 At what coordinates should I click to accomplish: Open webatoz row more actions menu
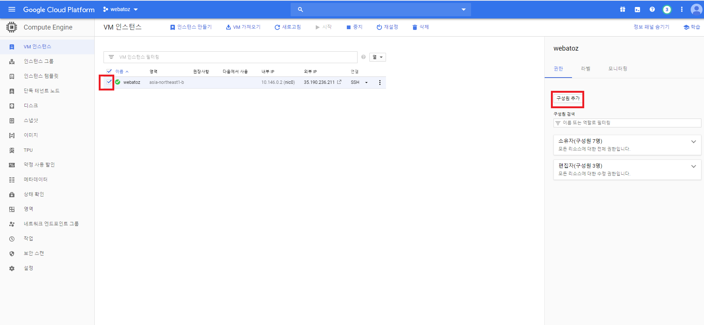tap(380, 82)
